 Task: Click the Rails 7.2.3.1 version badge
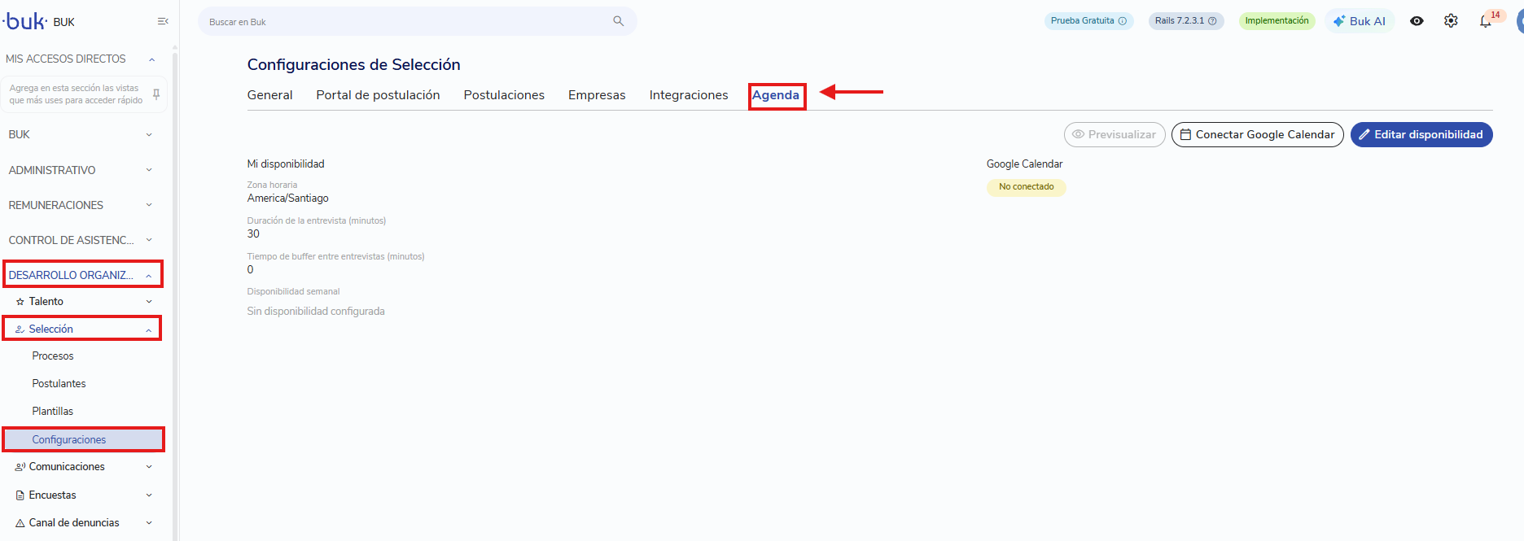pyautogui.click(x=1186, y=21)
